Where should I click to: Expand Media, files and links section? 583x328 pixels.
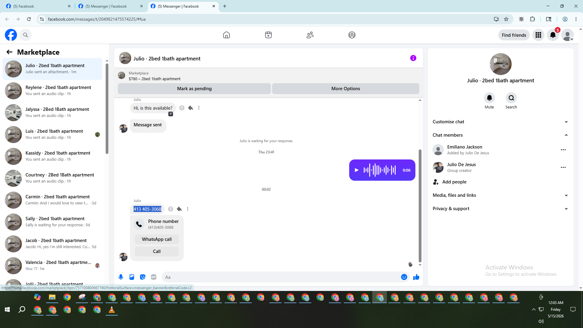pos(500,195)
